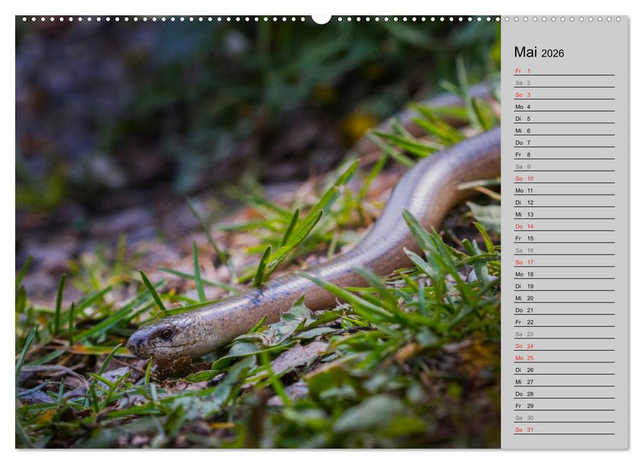Click the Fr 29 date line
The height and width of the screenshot is (464, 643).
522,405
